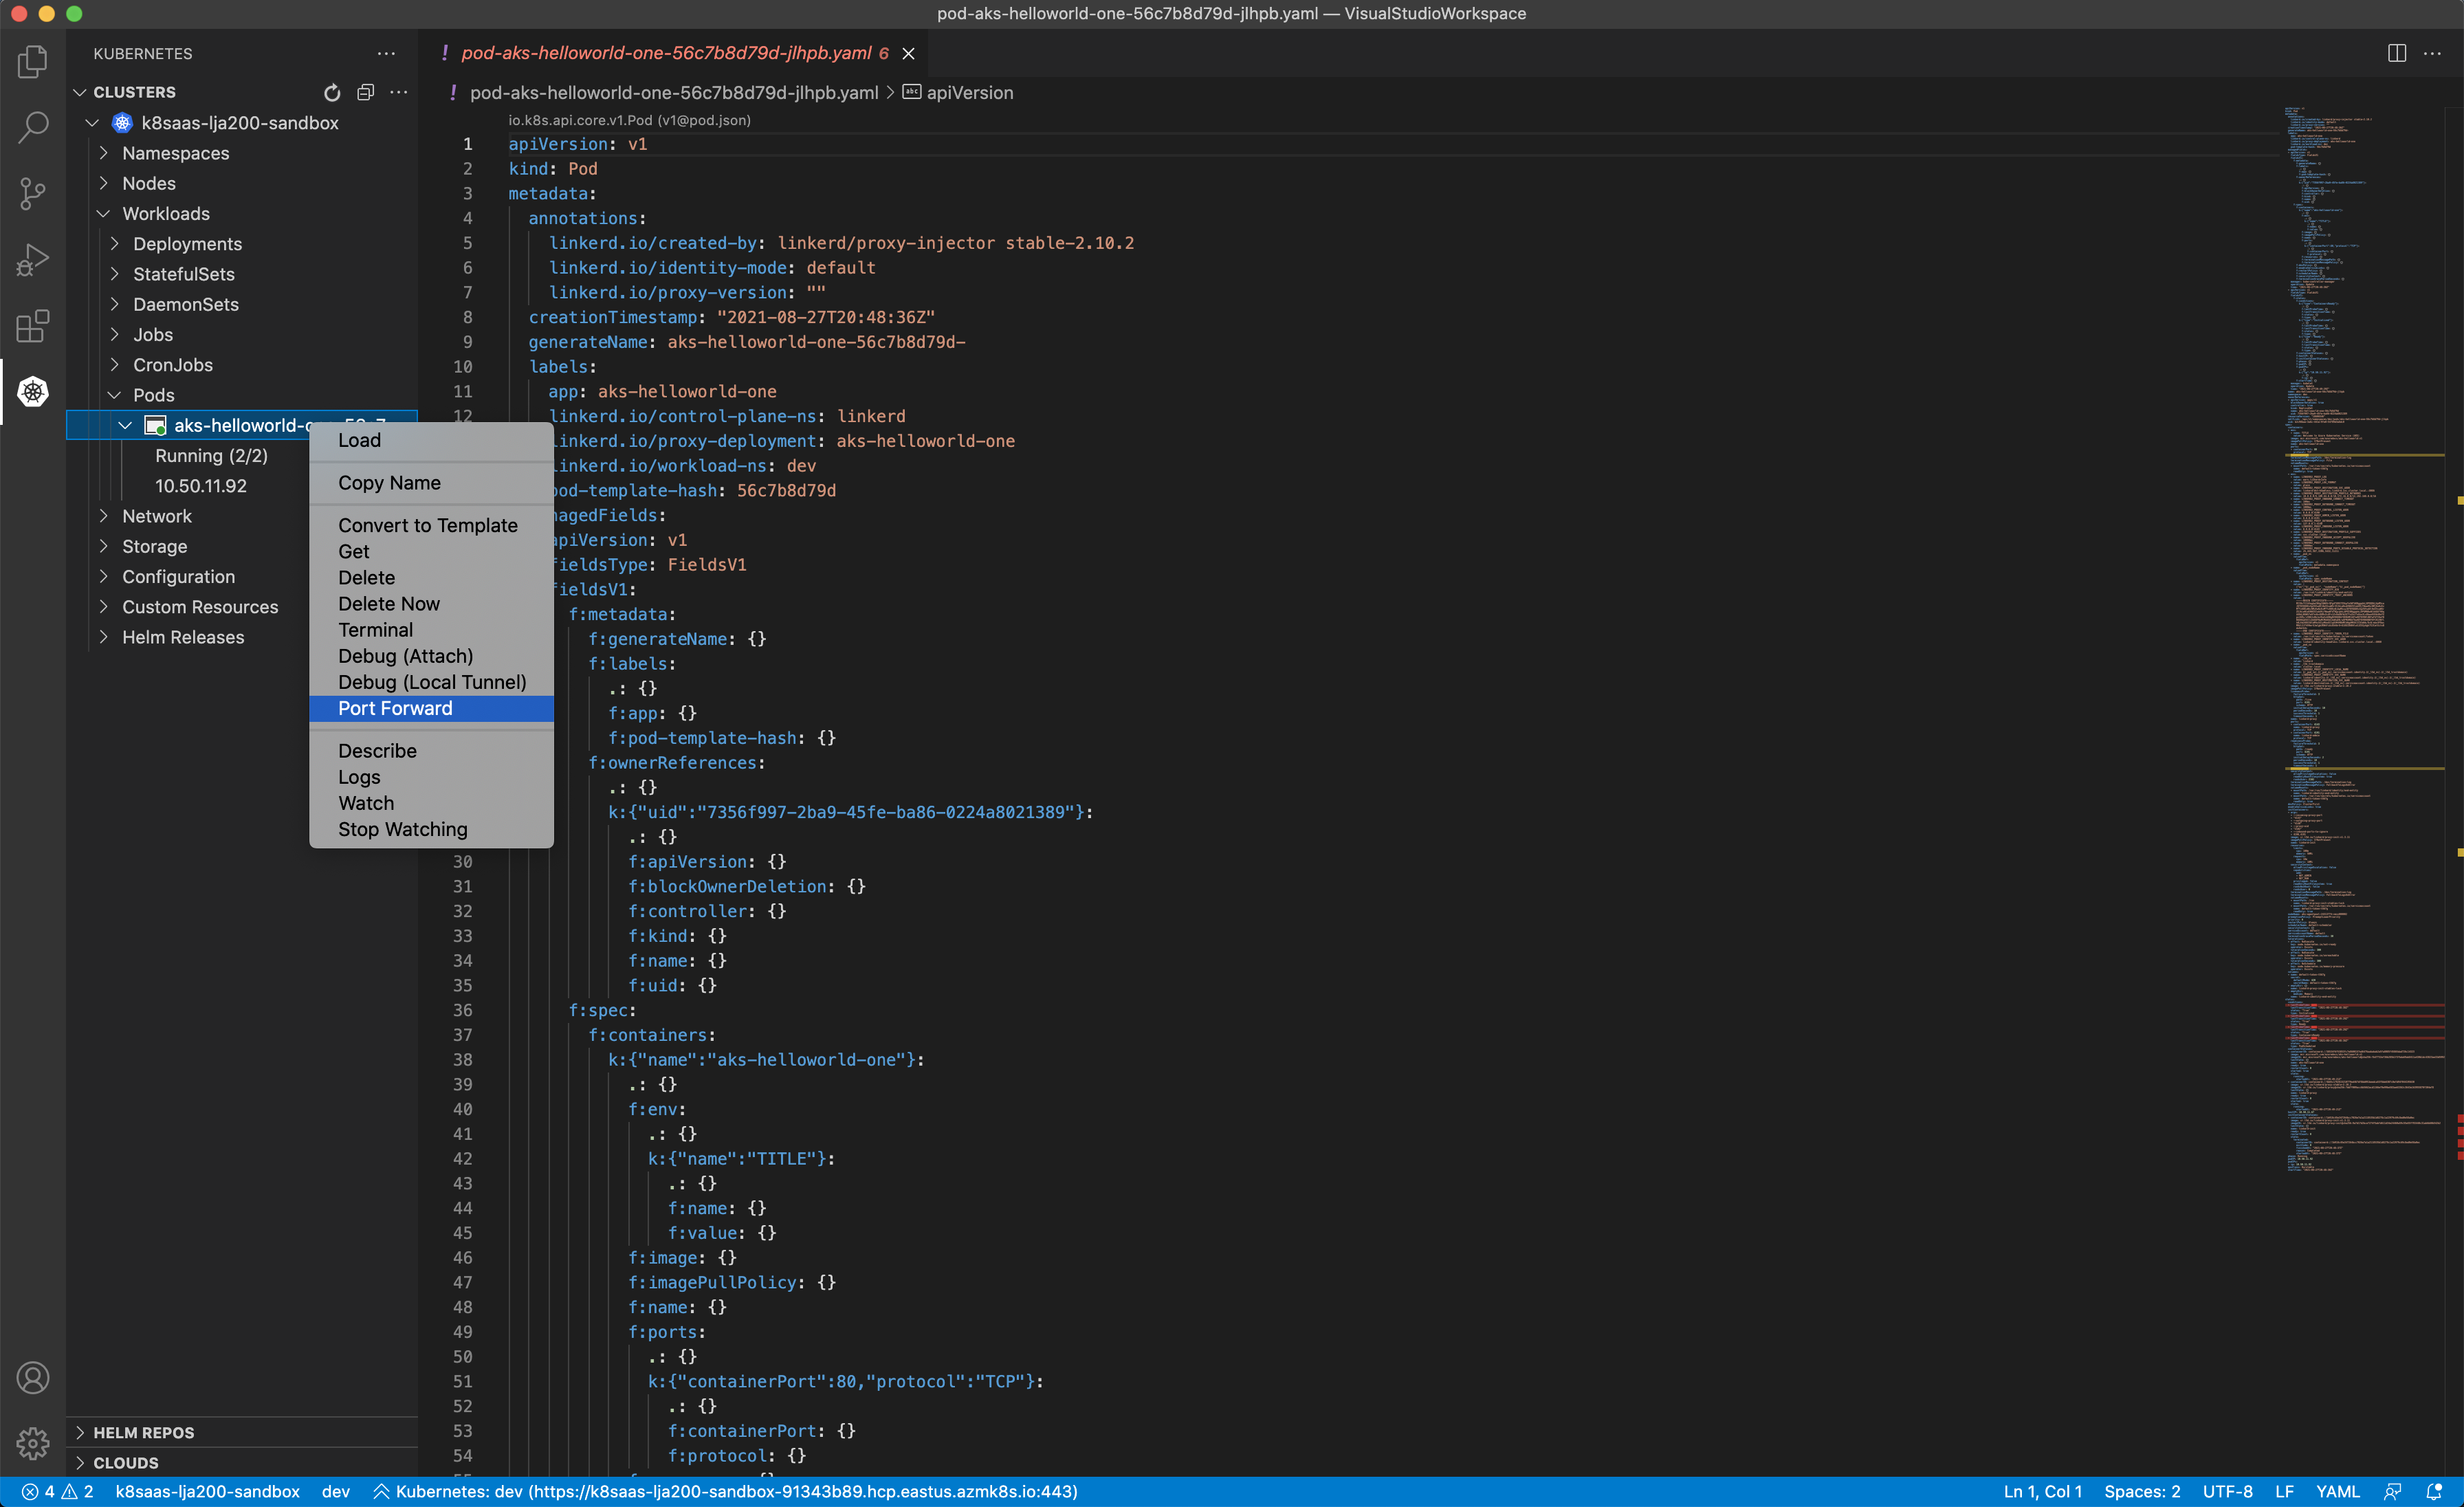Click the k8saas-lja200-sandbox cluster icon
The image size is (2464, 1507).
pos(122,123)
